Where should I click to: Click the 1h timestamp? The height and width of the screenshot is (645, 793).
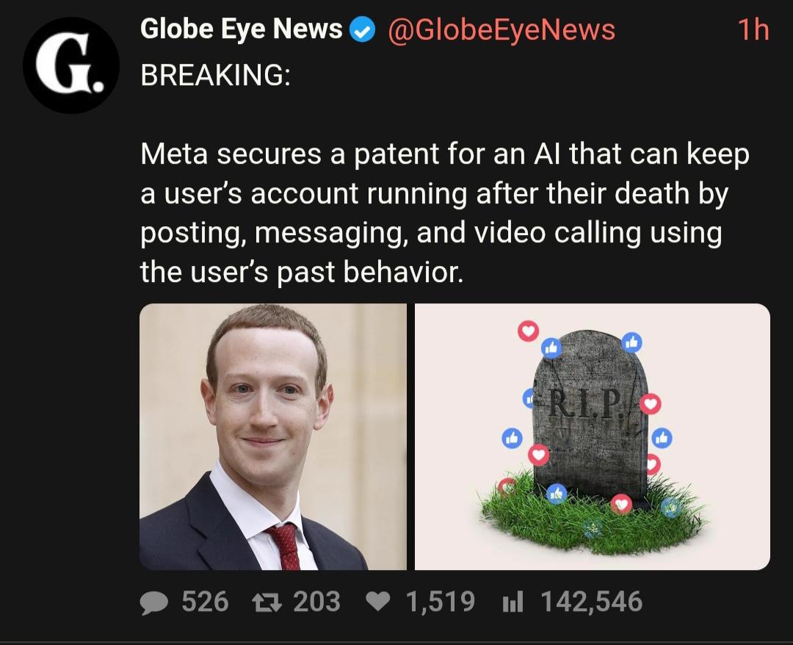point(753,30)
